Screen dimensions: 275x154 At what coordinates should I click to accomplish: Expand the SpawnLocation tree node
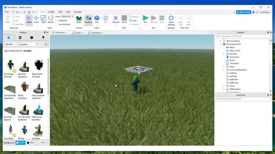coord(220,41)
